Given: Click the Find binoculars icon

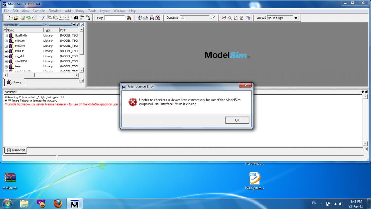Looking at the screenshot, I should tap(76, 18).
